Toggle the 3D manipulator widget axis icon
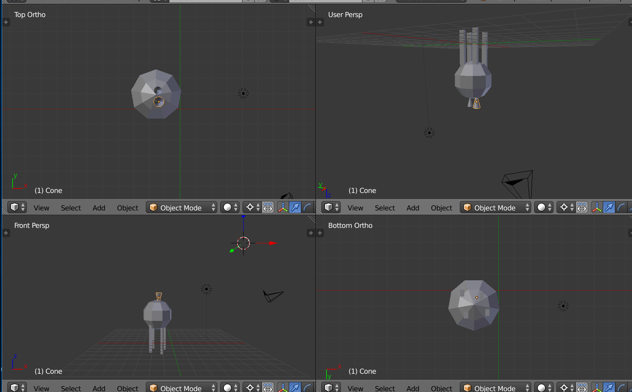 point(283,207)
